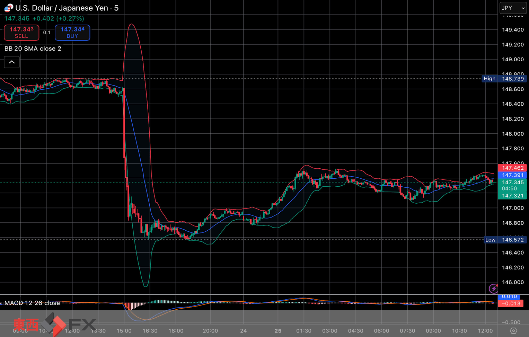Click the 0.1 spread value between Sell and Buy
The width and height of the screenshot is (529, 337).
47,33
